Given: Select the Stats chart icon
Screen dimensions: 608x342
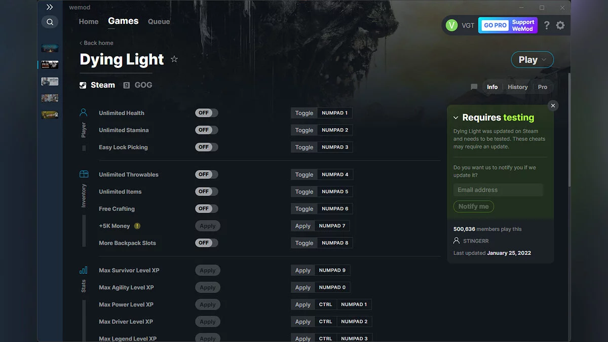Looking at the screenshot, I should [x=83, y=270].
